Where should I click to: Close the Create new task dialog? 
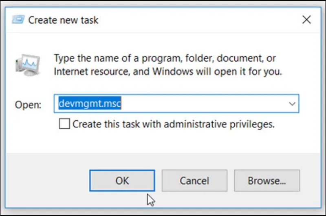tap(306, 19)
